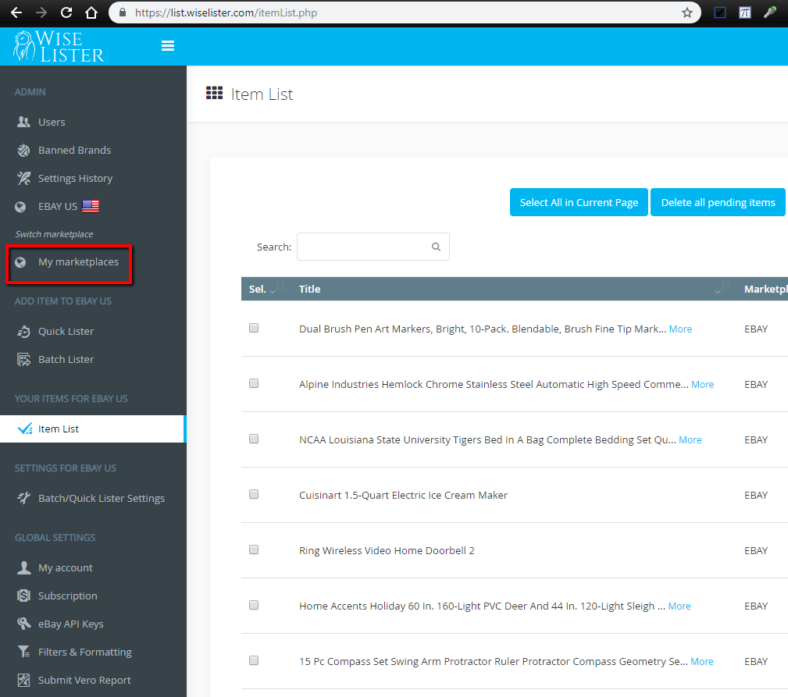Click the My marketplaces globe icon
The image size is (788, 697).
(x=20, y=262)
